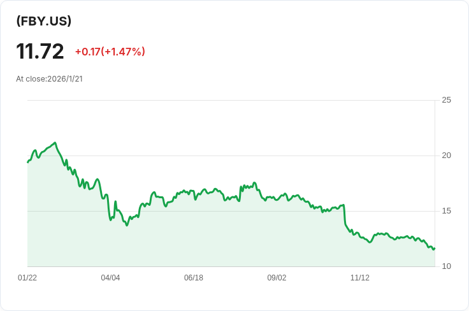Viewport: 469px width, 311px height.
Task: Click the starting point of the price line
Action: 28,162
